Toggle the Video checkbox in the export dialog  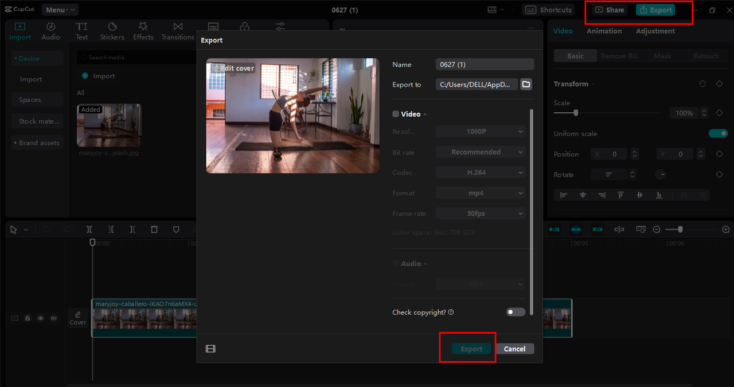396,114
